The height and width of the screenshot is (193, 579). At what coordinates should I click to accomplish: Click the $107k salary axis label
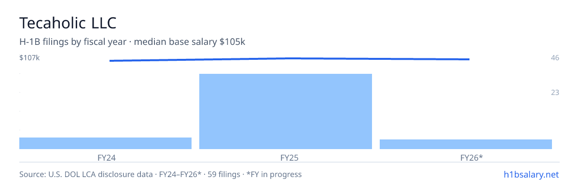29,58
